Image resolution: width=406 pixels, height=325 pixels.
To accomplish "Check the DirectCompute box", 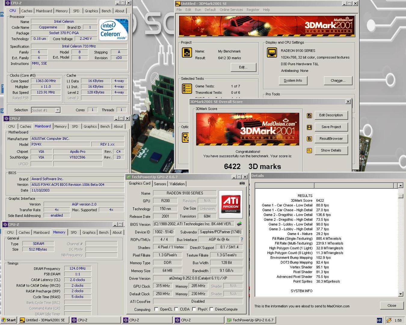I will tap(211, 309).
